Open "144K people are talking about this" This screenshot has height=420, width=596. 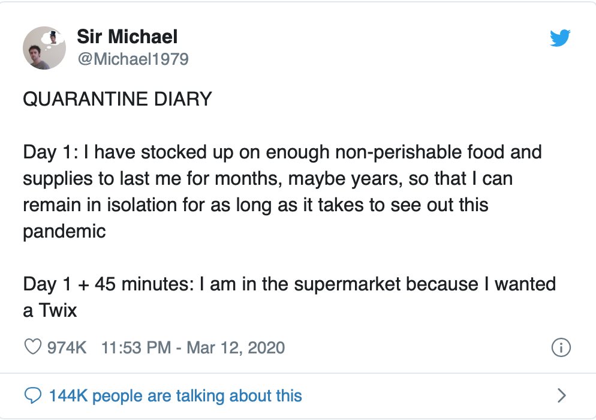pyautogui.click(x=175, y=395)
